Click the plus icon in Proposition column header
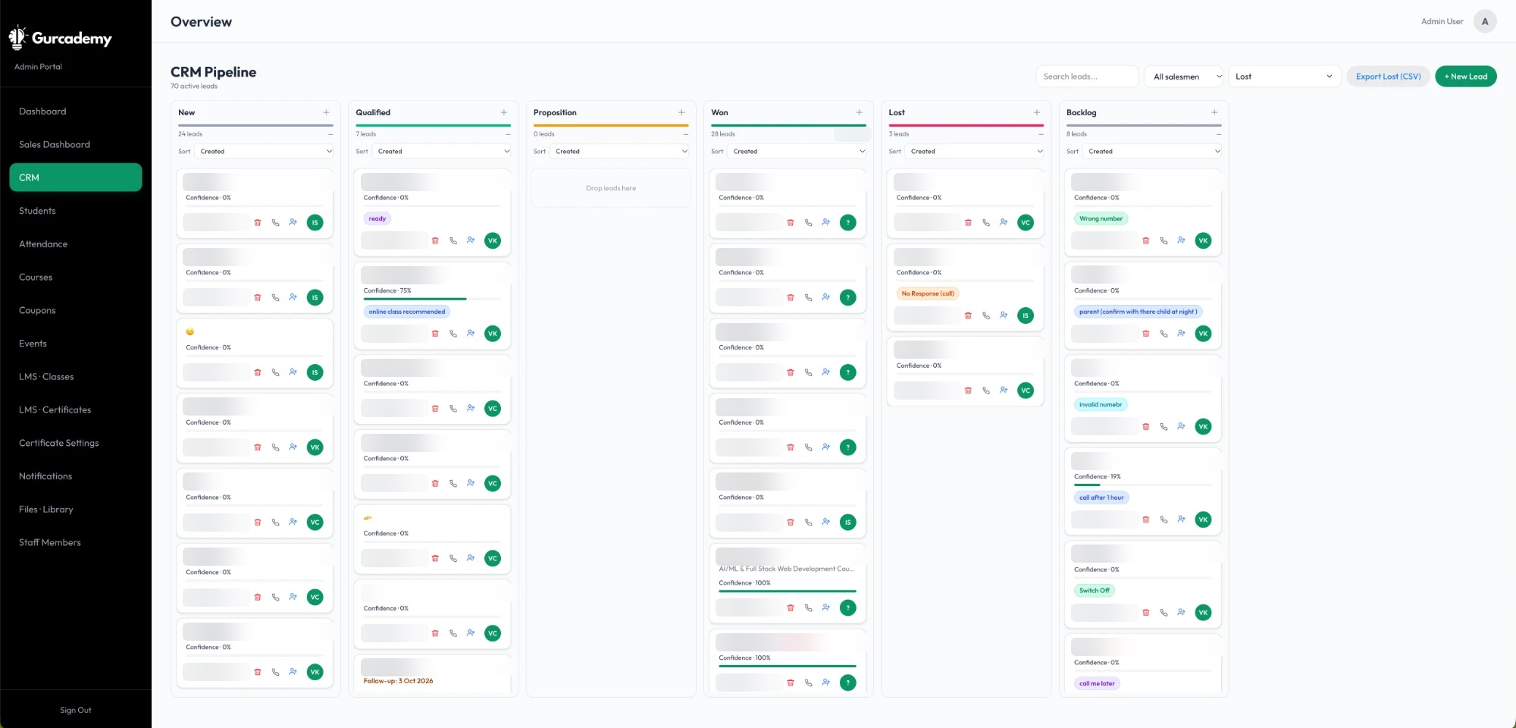The height and width of the screenshot is (728, 1516). 681,112
